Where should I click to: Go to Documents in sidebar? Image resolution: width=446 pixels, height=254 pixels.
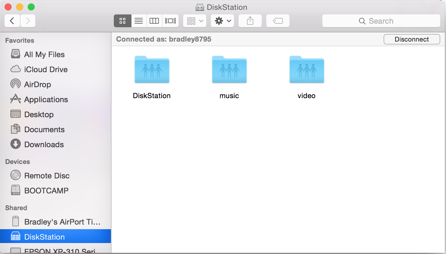tap(55, 129)
